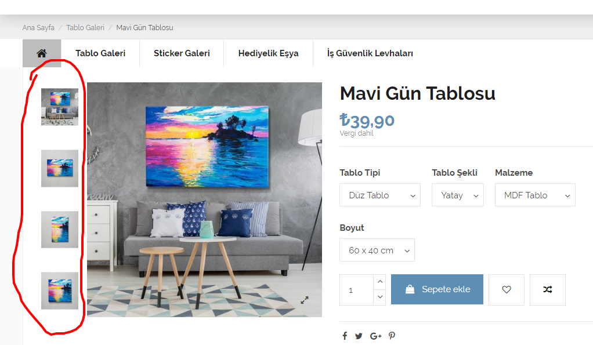Select the first room-scene thumbnail
The width and height of the screenshot is (593, 345).
click(x=60, y=107)
